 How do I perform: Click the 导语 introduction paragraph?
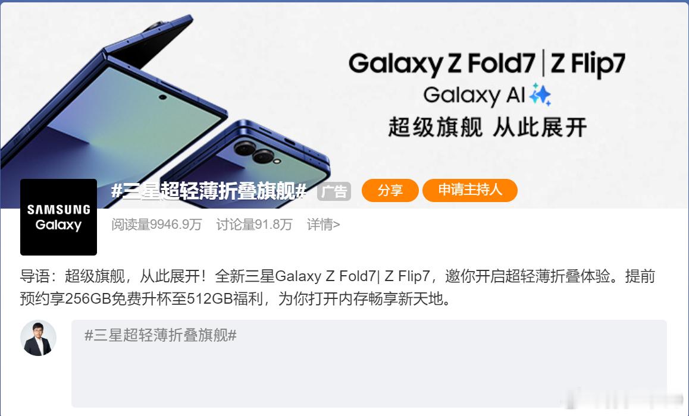tap(337, 288)
